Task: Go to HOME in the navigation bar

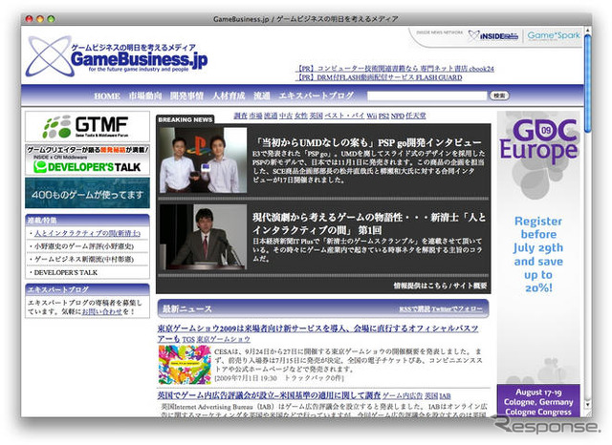Action: point(107,95)
